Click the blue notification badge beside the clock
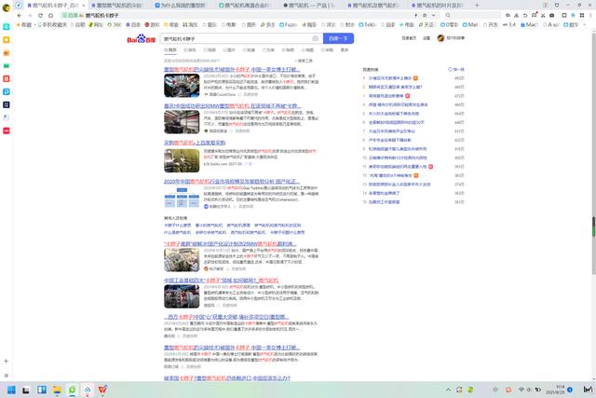 (x=570, y=390)
